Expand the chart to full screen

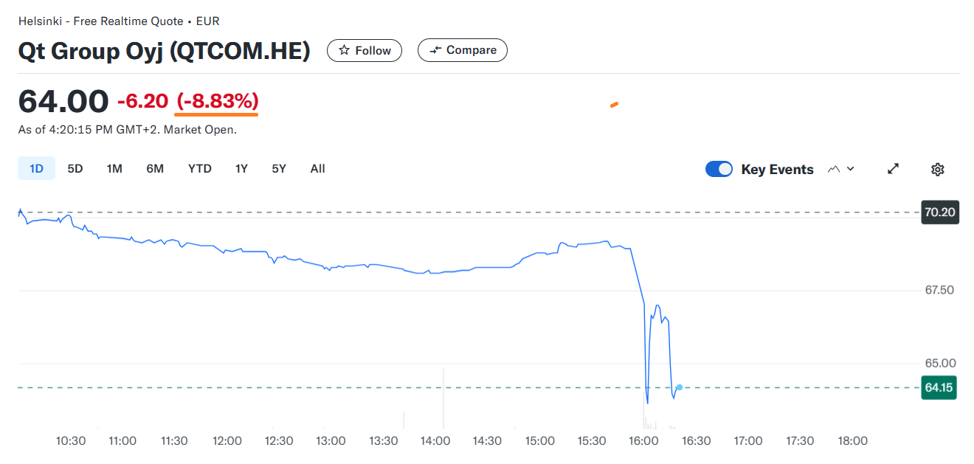(x=893, y=169)
